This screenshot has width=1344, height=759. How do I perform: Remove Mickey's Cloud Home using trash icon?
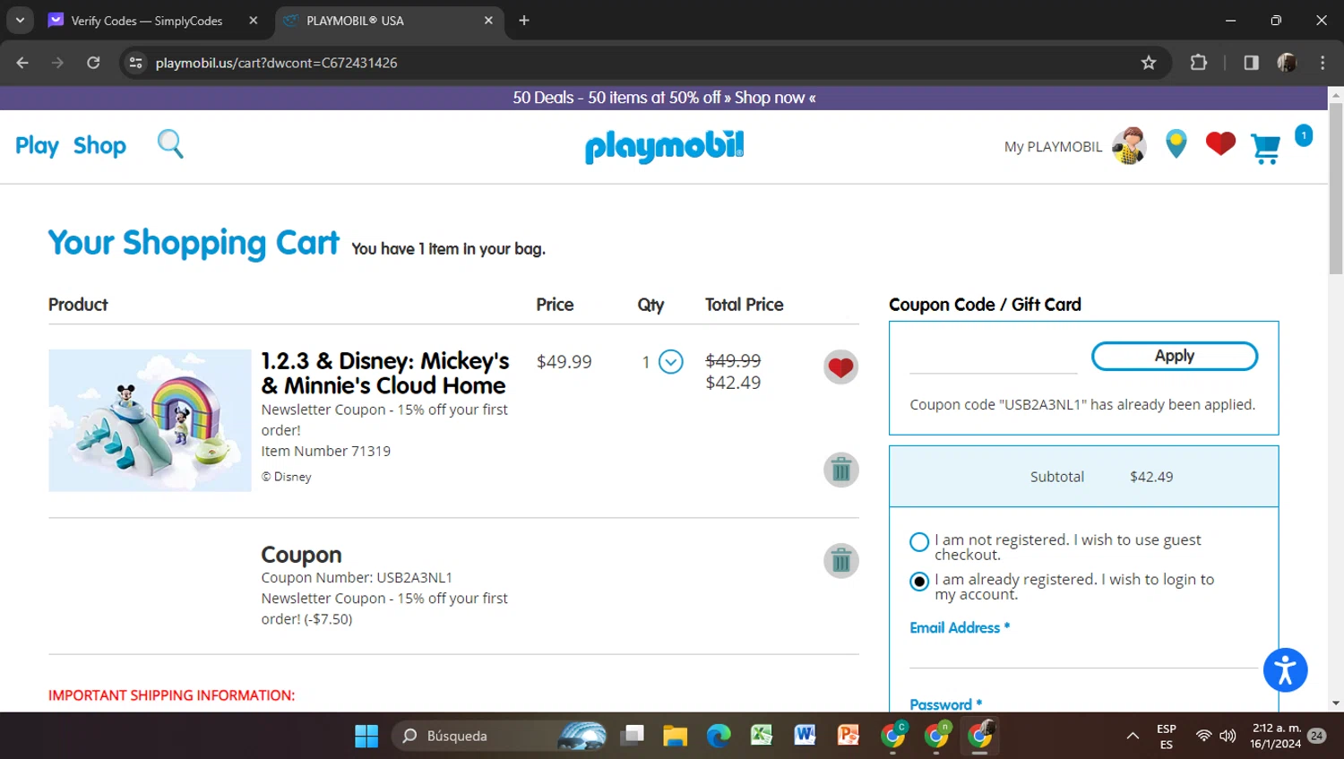pos(840,470)
